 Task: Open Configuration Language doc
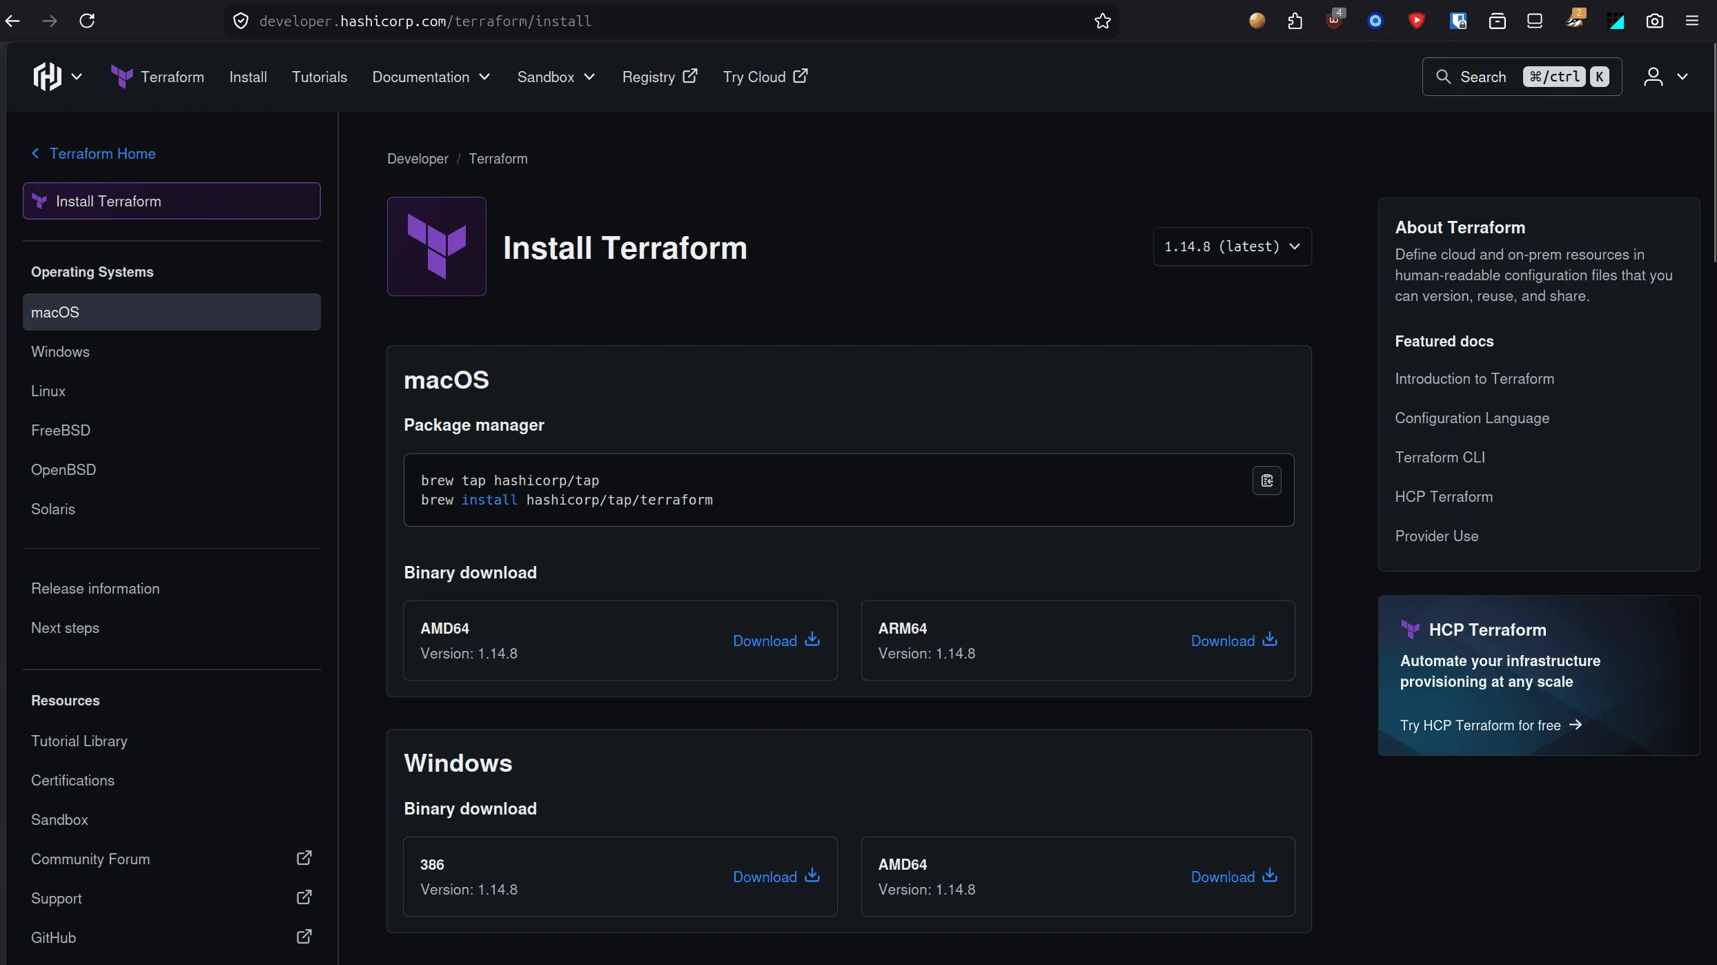(1472, 418)
